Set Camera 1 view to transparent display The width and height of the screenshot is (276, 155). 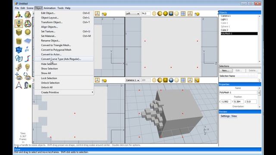pos(176,80)
